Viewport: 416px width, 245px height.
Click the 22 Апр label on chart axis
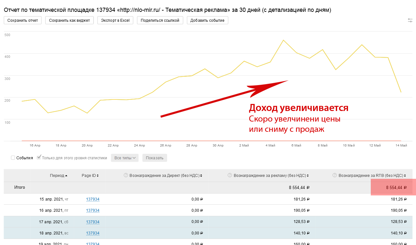113,146
